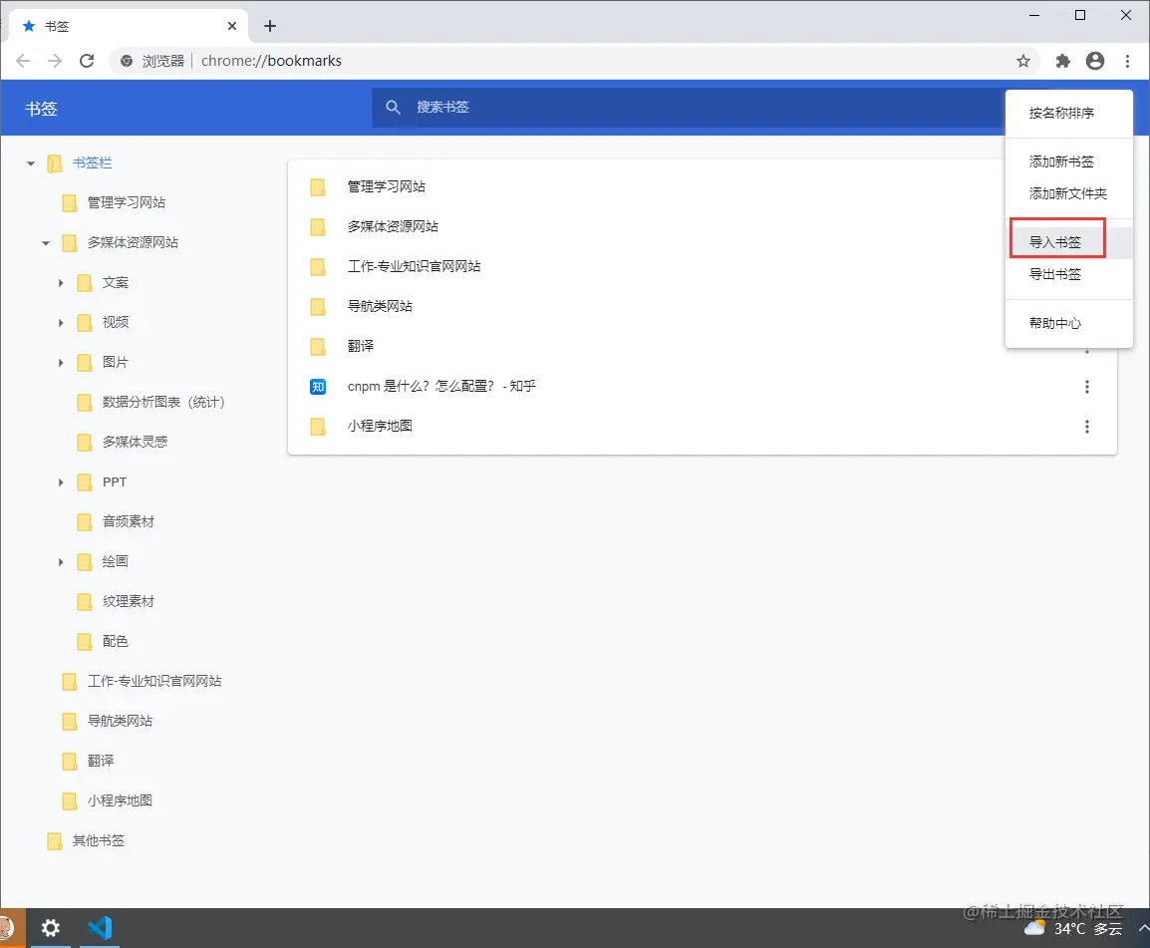Screen dimensions: 1150x948
Task: Select the 视频 folder in sidebar
Action: (x=116, y=322)
